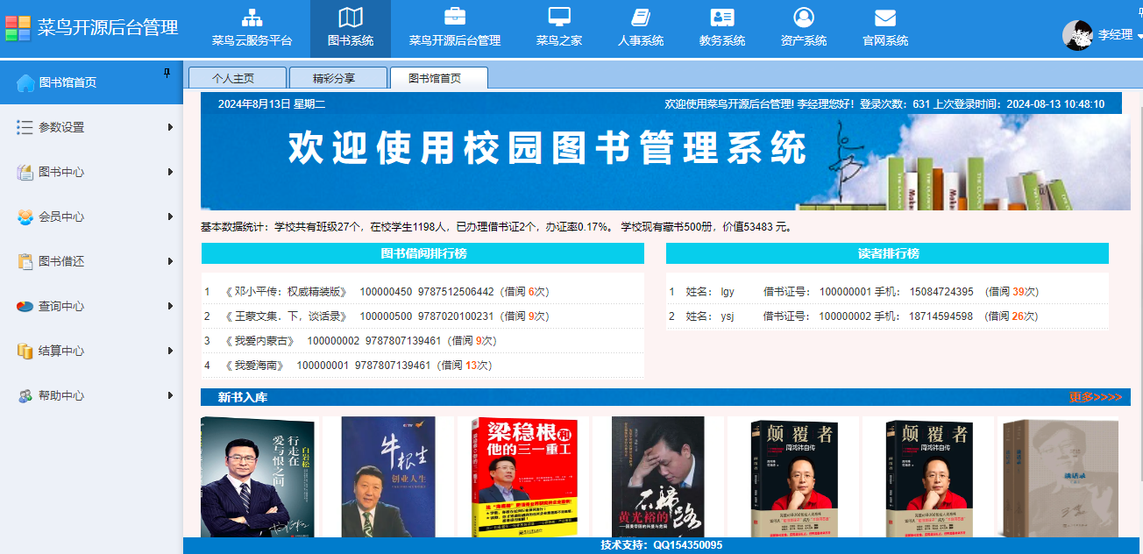Open the 菜鸟之家 monitor icon

point(559,18)
